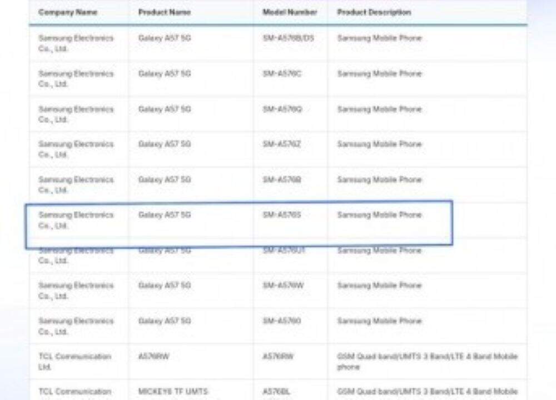Select model number SM-A576Z
This screenshot has height=400, width=556.
click(281, 144)
